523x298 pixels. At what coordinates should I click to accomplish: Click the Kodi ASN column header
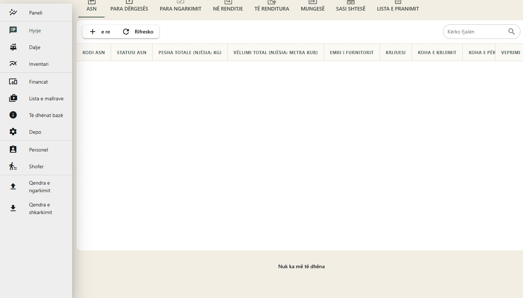94,52
